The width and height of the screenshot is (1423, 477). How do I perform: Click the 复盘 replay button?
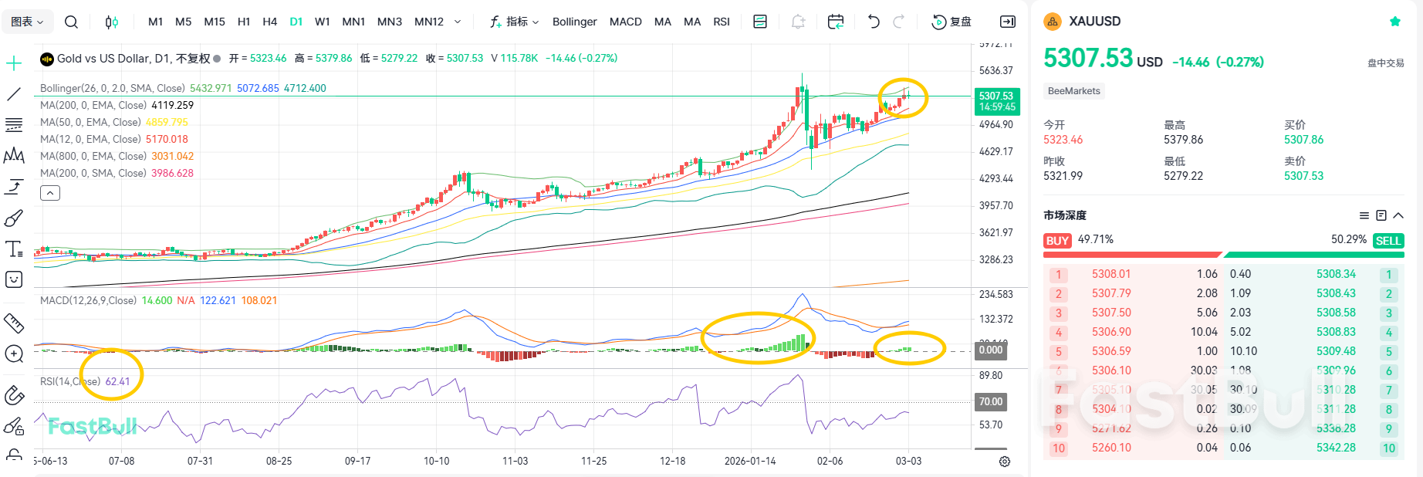(x=952, y=22)
